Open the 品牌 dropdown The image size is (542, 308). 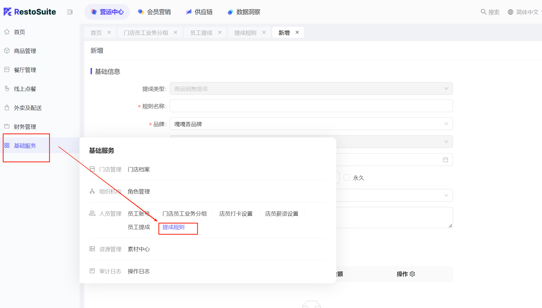pos(311,124)
